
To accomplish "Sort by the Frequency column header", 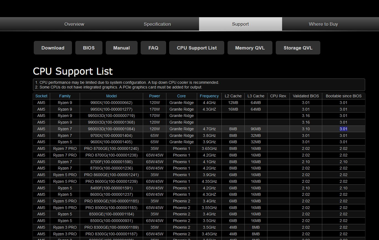I will (209, 96).
